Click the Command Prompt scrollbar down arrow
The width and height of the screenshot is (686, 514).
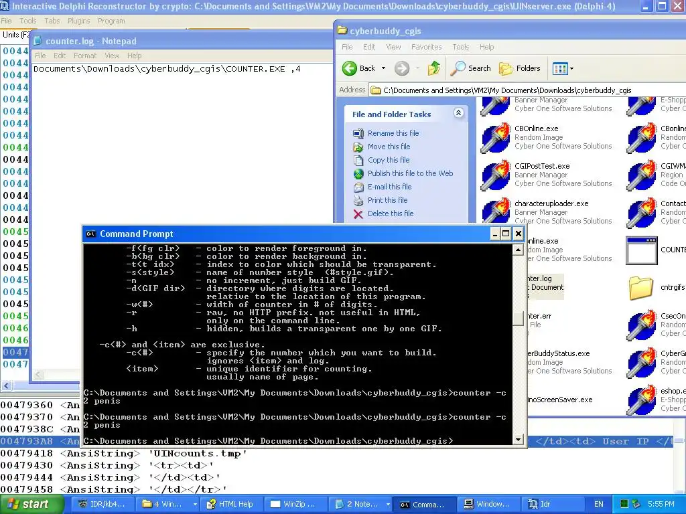[x=518, y=439]
